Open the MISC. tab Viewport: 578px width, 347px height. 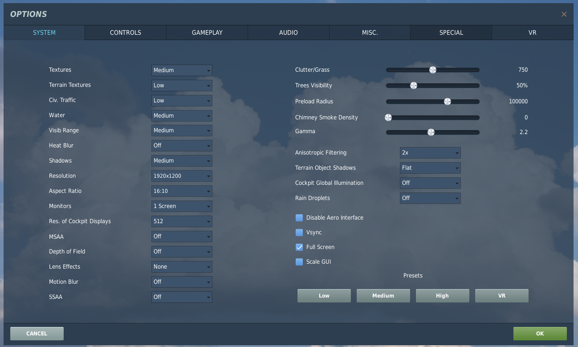pyautogui.click(x=370, y=33)
